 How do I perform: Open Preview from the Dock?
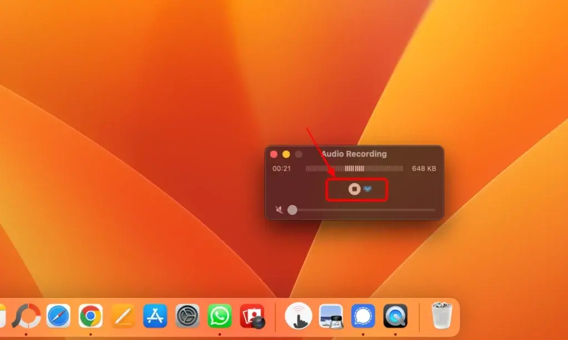click(331, 316)
